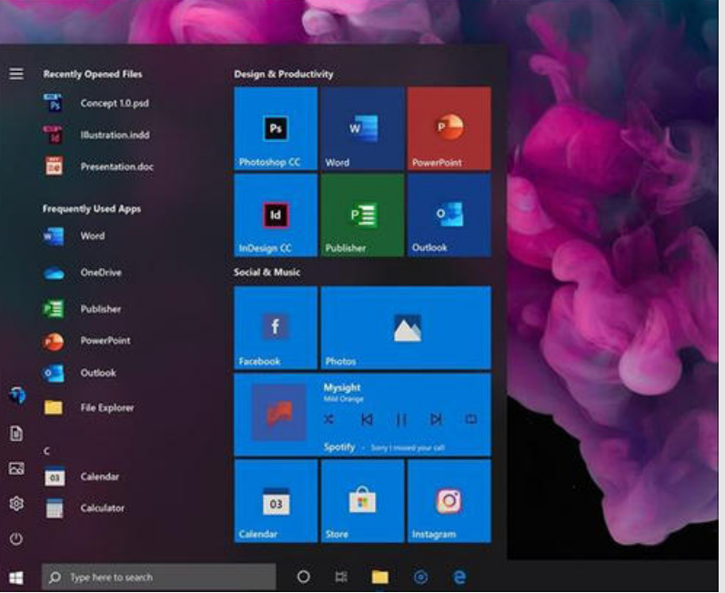Click the Design & Productivity group title
Screen dimensions: 725x593
coord(284,74)
